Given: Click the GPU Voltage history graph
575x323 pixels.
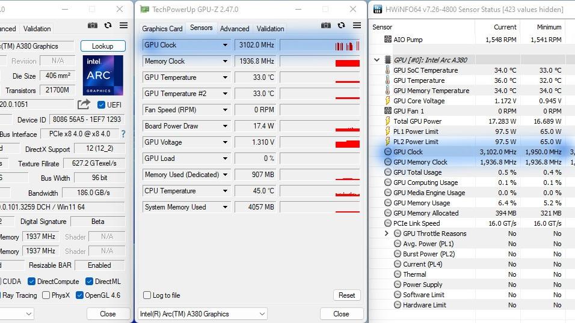Looking at the screenshot, I should 320,142.
